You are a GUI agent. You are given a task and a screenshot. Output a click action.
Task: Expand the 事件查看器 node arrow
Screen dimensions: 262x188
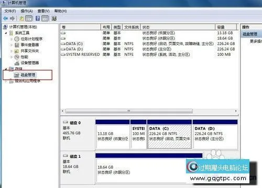(x=12, y=45)
